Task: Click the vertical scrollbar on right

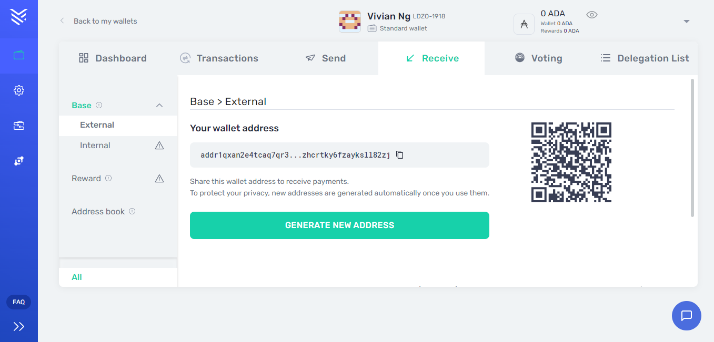Action: pyautogui.click(x=692, y=148)
